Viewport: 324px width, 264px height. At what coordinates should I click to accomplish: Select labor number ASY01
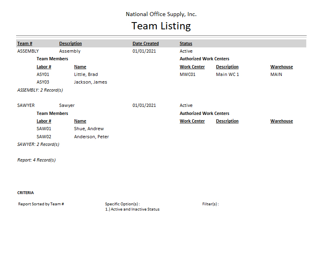tap(44, 74)
